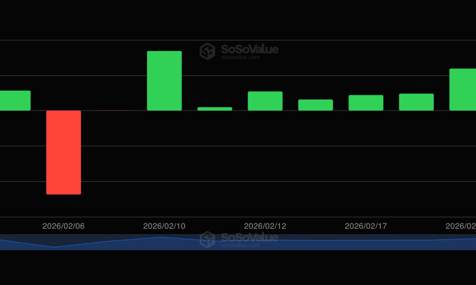Click the sosovalue.com link under the watermark

[239, 57]
